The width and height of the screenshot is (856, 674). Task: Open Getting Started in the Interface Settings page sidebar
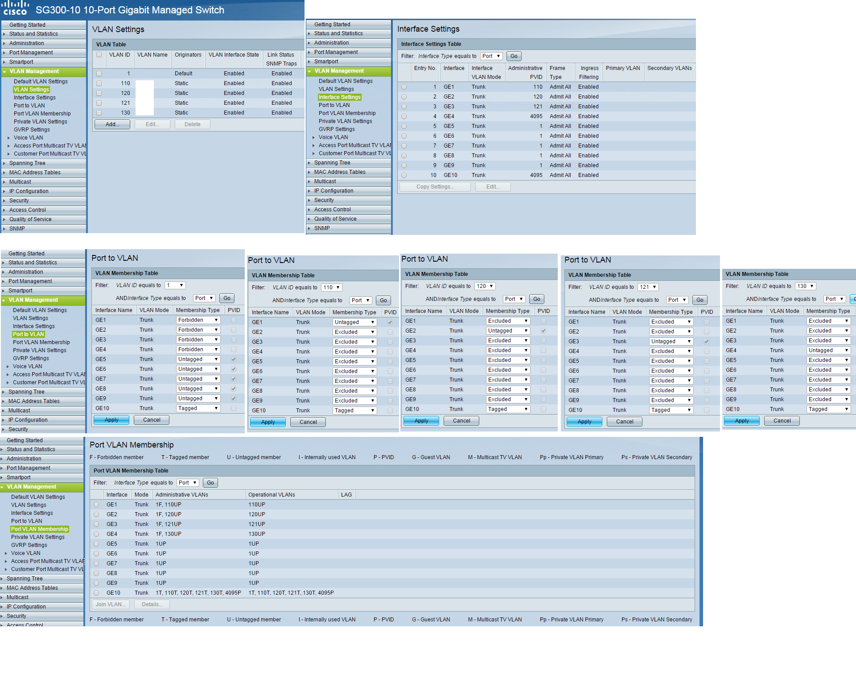pyautogui.click(x=332, y=25)
